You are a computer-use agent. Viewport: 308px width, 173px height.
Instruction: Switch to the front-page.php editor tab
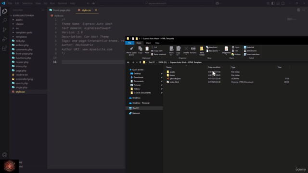[62, 10]
